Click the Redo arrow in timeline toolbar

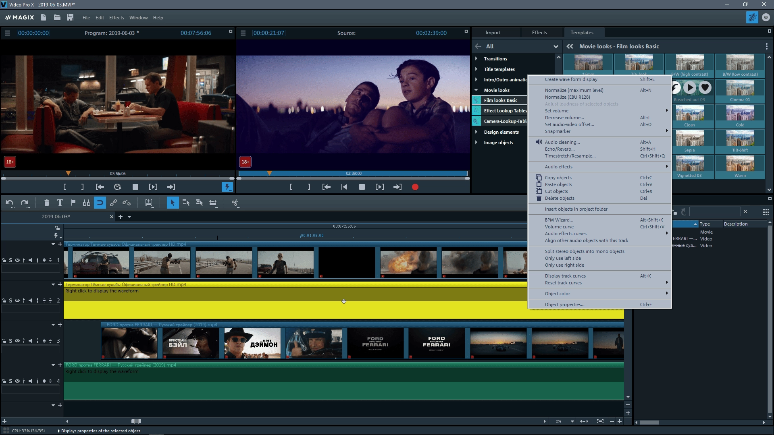[x=25, y=203]
